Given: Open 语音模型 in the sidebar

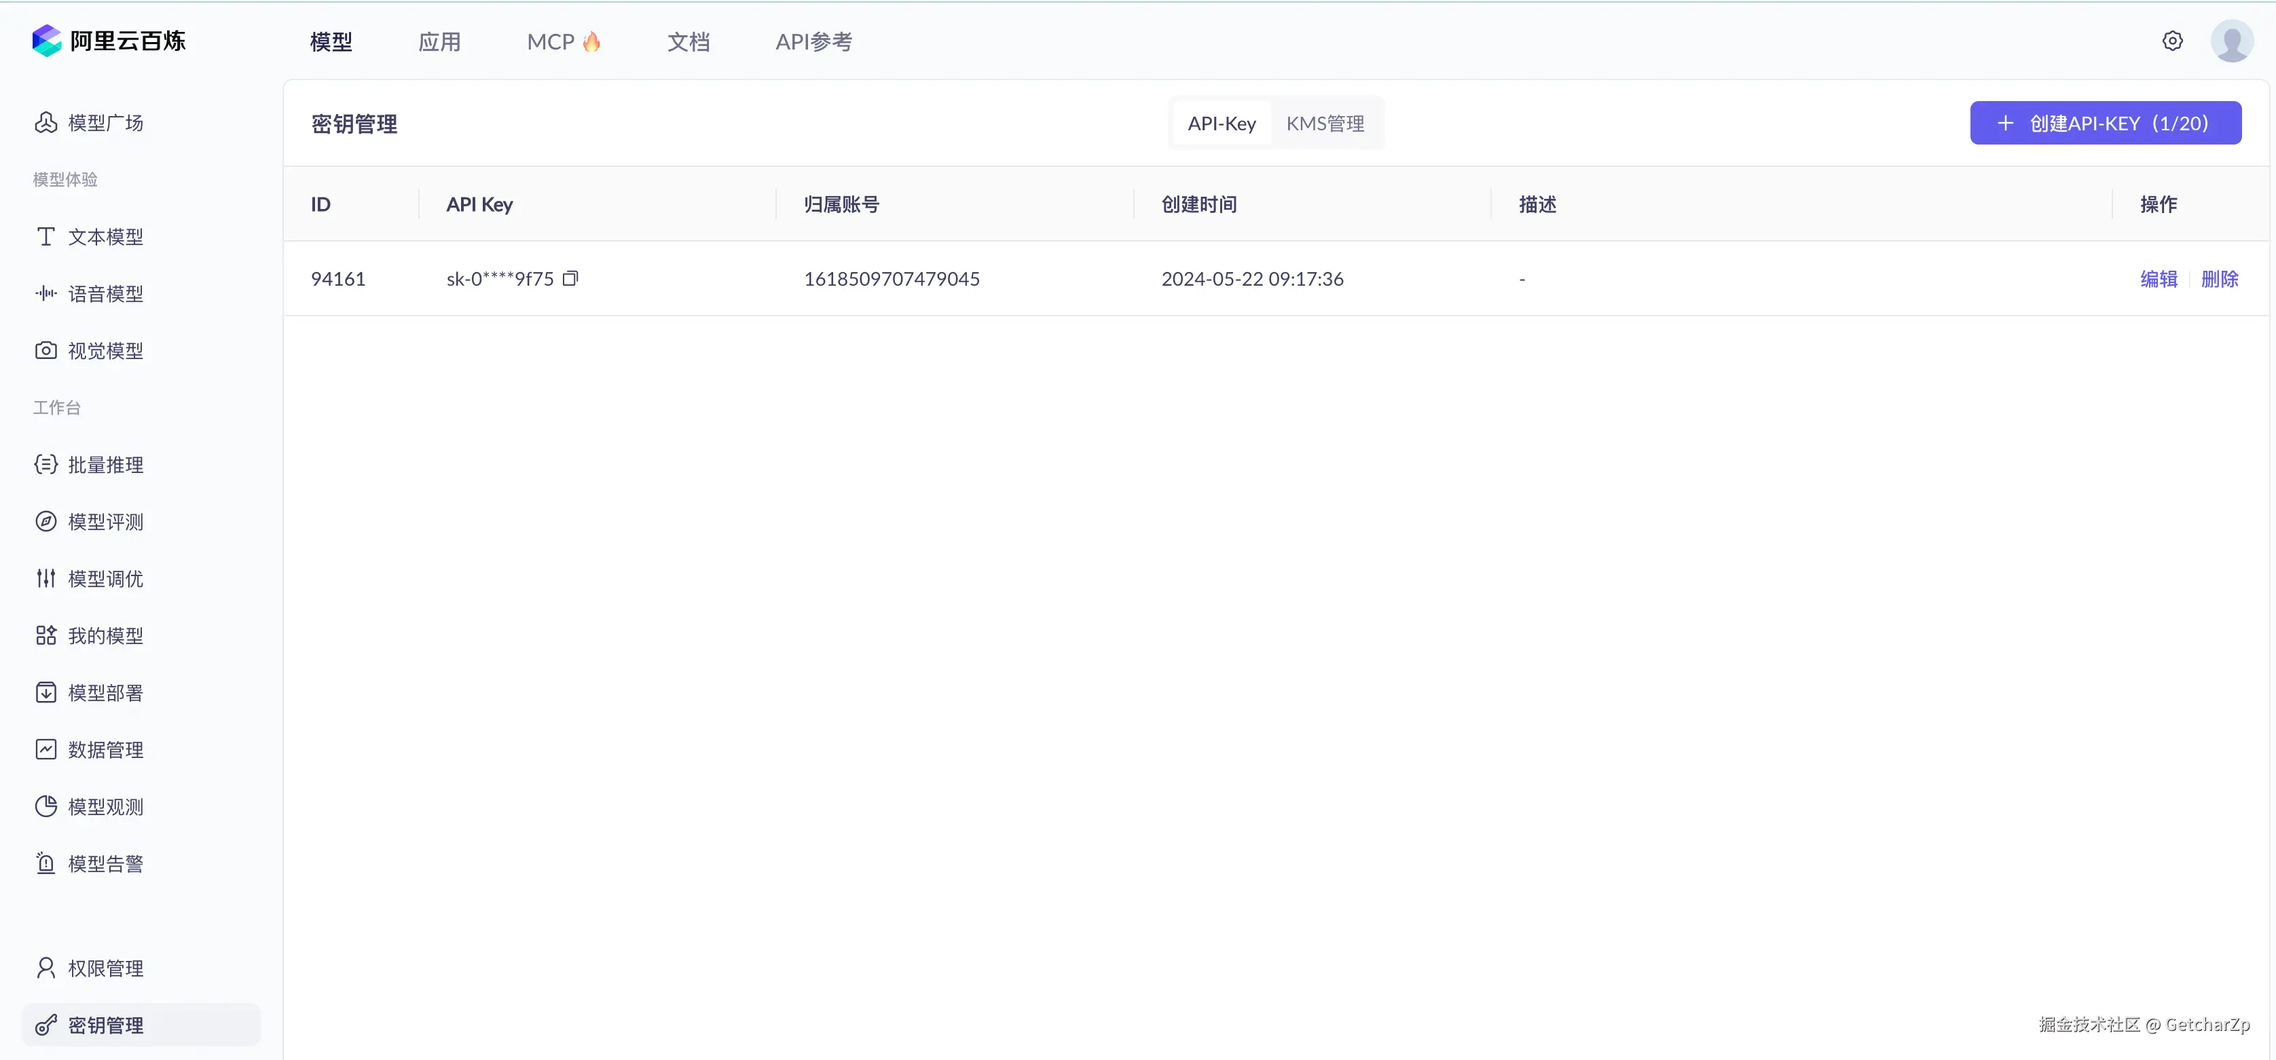Looking at the screenshot, I should point(105,293).
